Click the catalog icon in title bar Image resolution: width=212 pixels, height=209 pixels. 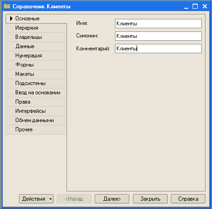tap(7, 6)
